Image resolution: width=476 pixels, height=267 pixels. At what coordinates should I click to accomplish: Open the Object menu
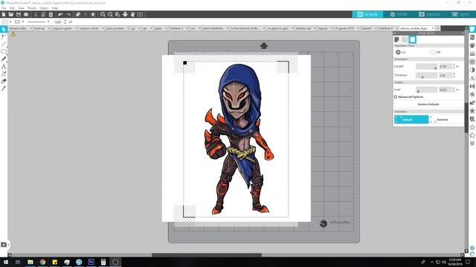(44, 8)
